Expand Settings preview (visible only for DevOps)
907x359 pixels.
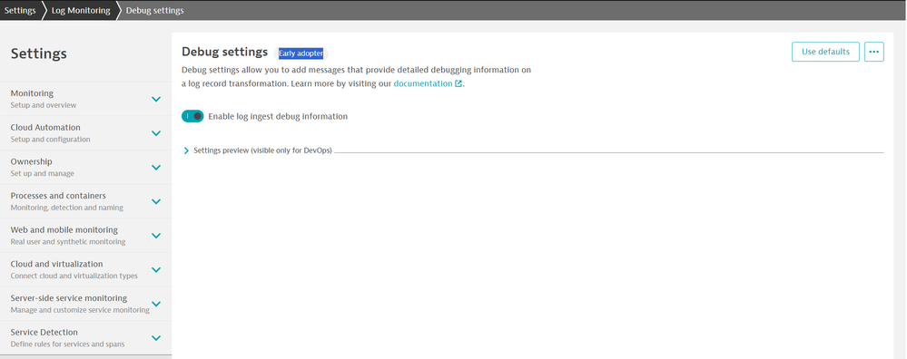pyautogui.click(x=186, y=150)
